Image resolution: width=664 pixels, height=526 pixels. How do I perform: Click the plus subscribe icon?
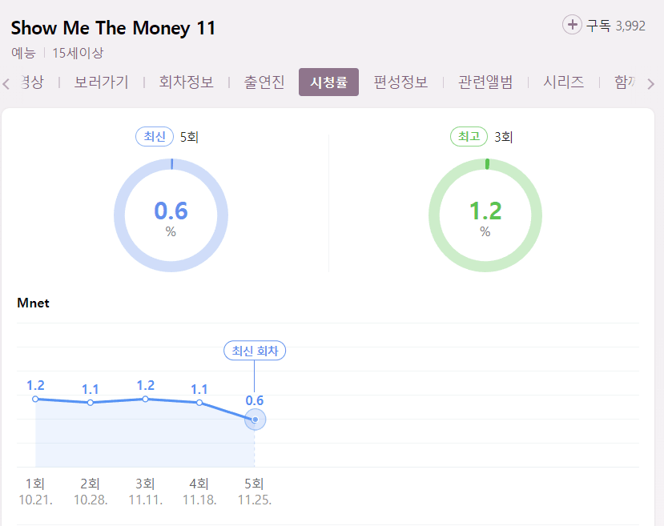coord(572,25)
